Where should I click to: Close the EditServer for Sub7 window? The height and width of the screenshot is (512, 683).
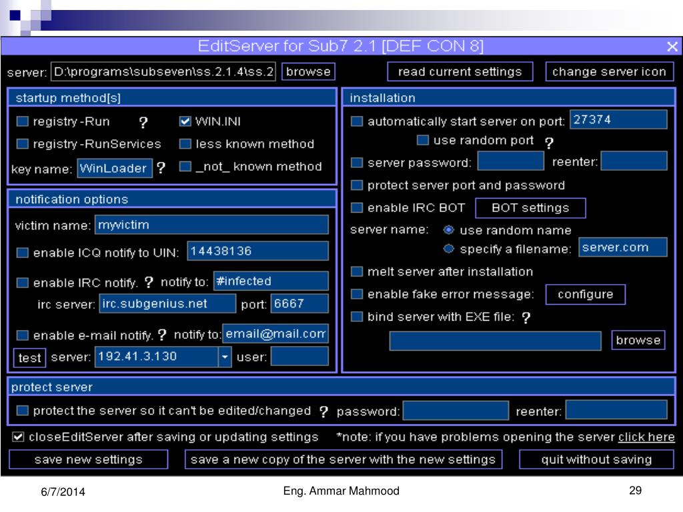point(672,47)
